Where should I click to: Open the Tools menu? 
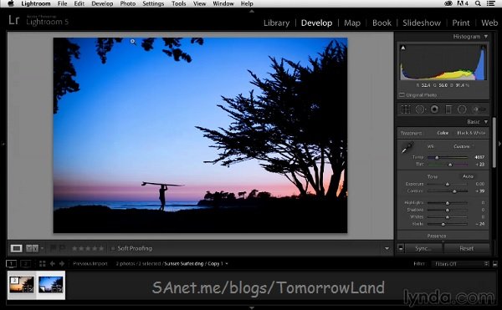tap(179, 3)
